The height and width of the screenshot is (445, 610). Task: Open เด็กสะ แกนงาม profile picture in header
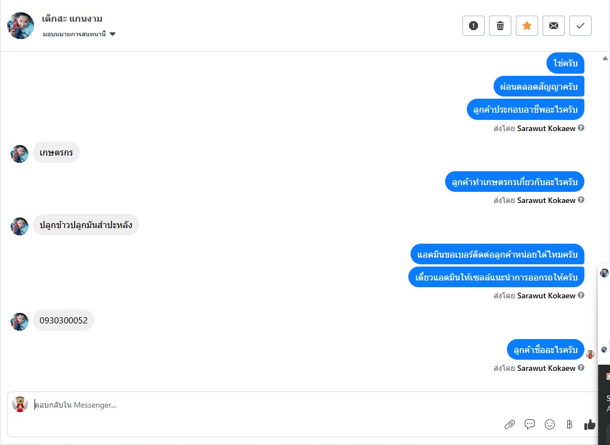21,26
